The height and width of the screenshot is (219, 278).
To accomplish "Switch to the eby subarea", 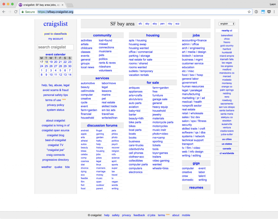I will tap(155, 24).
